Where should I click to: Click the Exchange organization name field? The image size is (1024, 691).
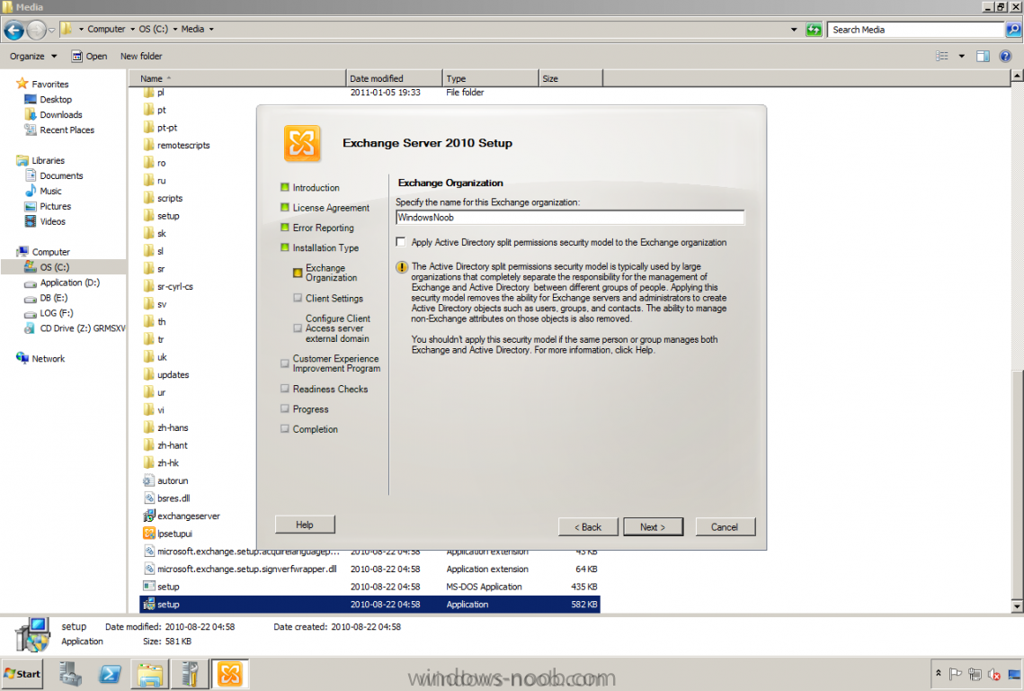[x=569, y=218]
